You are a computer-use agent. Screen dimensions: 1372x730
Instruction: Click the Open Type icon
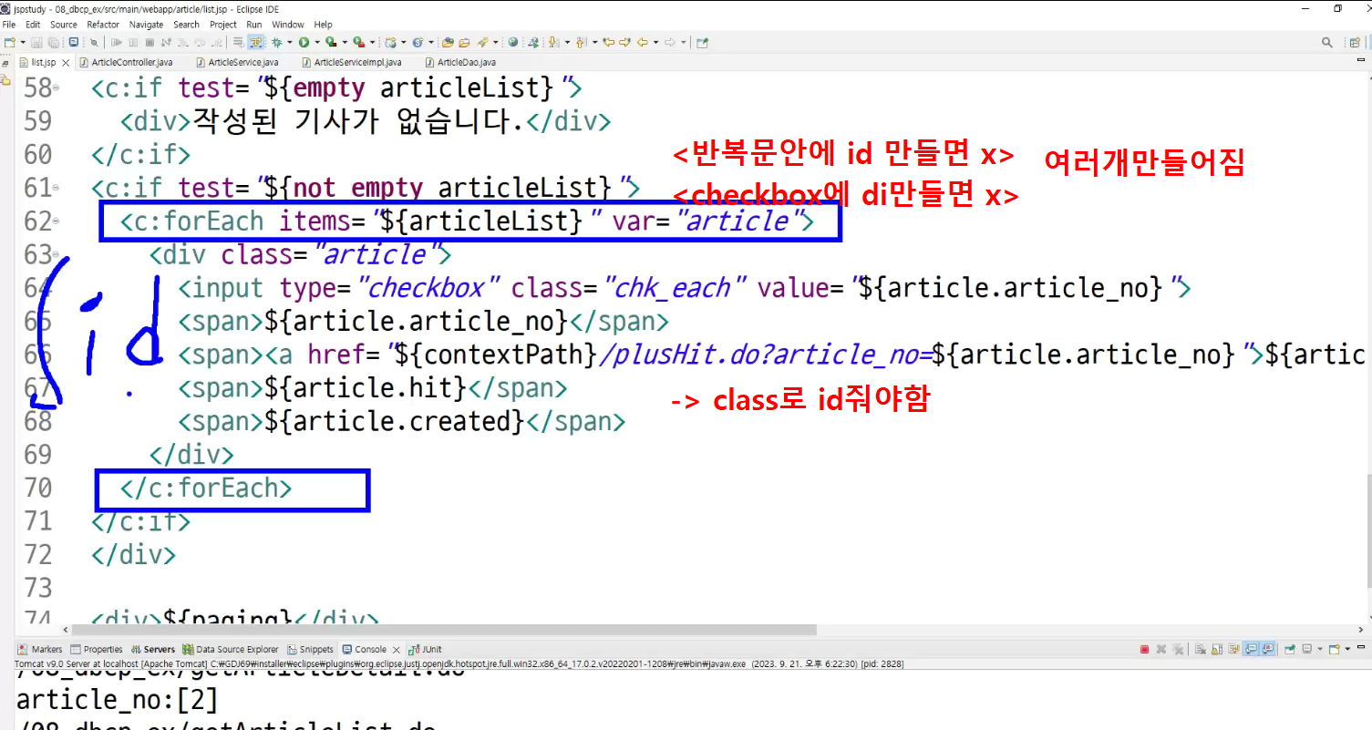pos(448,42)
